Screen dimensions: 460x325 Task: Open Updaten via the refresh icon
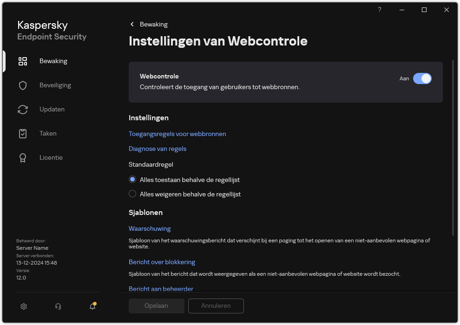(x=23, y=109)
